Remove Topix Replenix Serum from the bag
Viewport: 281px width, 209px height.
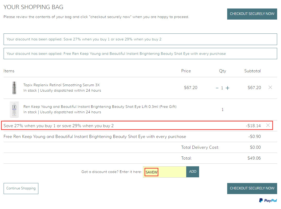pos(270,88)
